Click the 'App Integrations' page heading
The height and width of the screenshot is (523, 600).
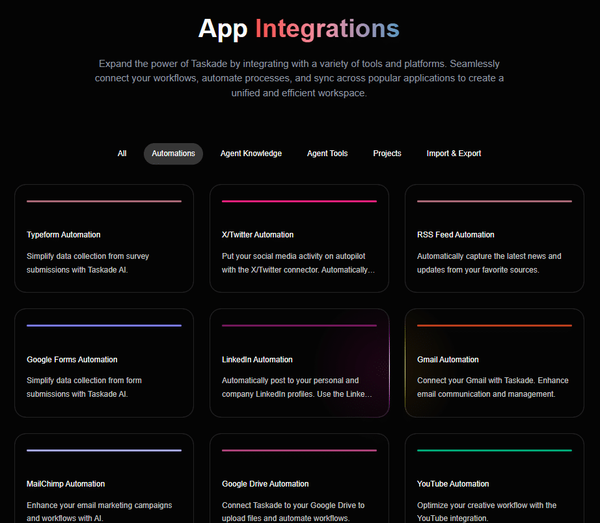click(x=299, y=29)
